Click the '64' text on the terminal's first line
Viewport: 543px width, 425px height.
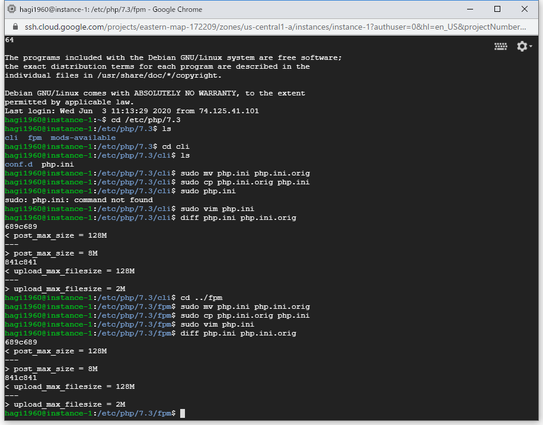(x=9, y=40)
